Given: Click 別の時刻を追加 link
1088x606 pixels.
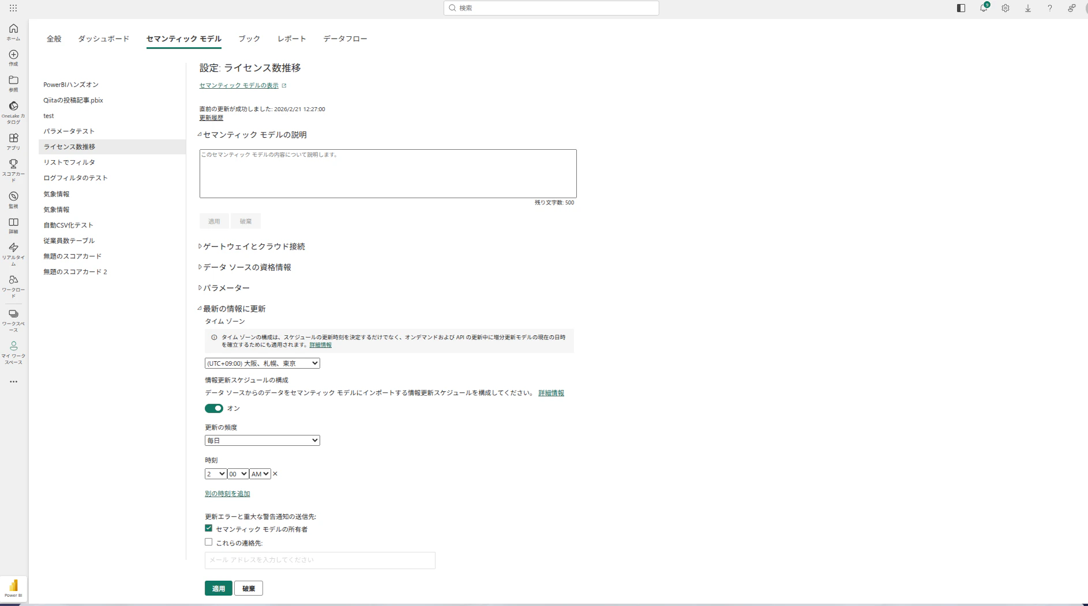Looking at the screenshot, I should (x=227, y=494).
